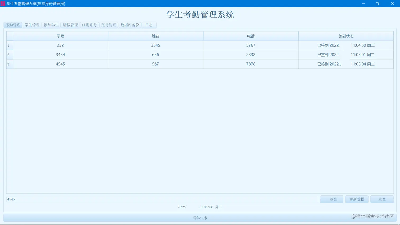Select phone cell 2332

click(251, 55)
